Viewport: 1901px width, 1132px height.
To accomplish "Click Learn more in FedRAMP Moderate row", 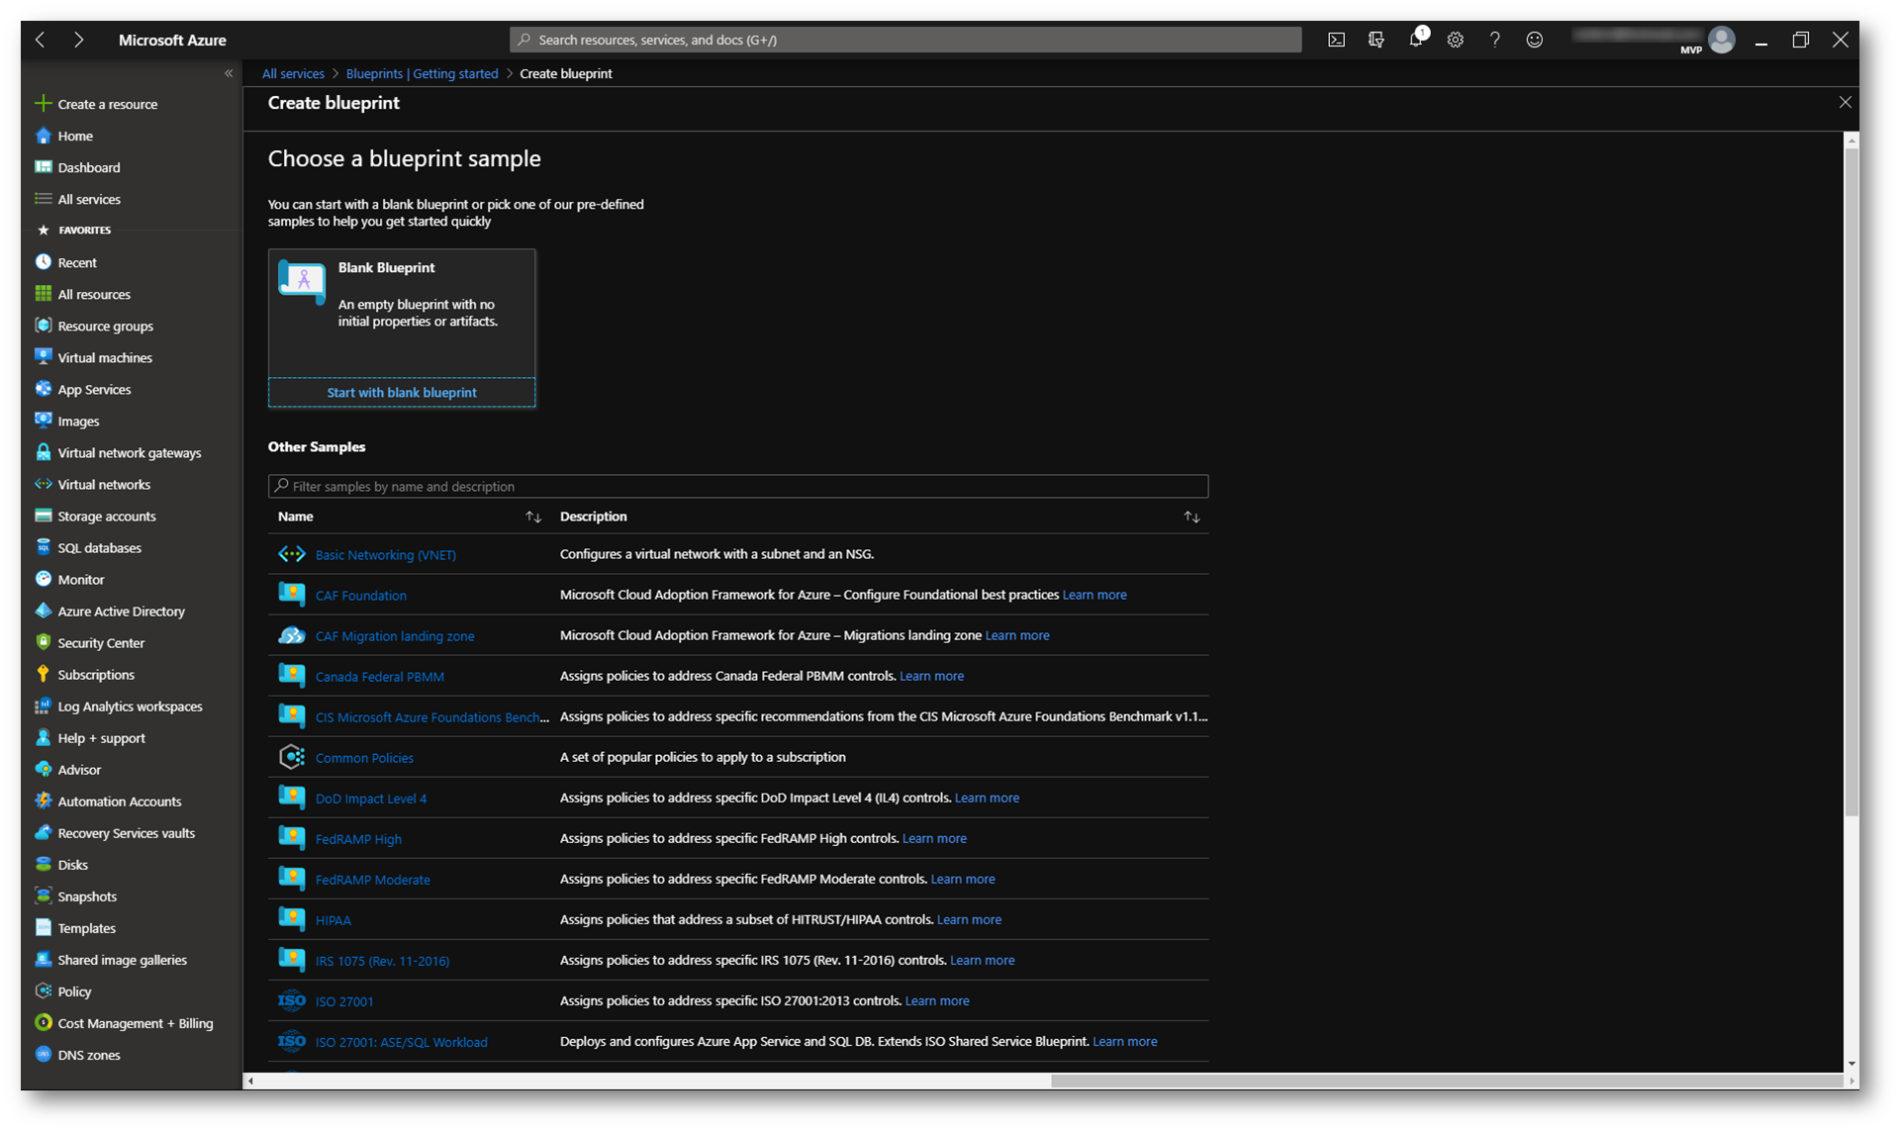I will coord(963,879).
